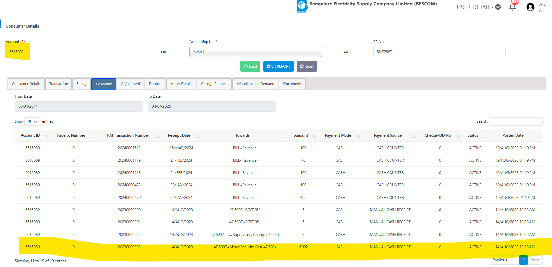Click the SR REPORT button
This screenshot has height=267, width=552.
click(x=278, y=66)
